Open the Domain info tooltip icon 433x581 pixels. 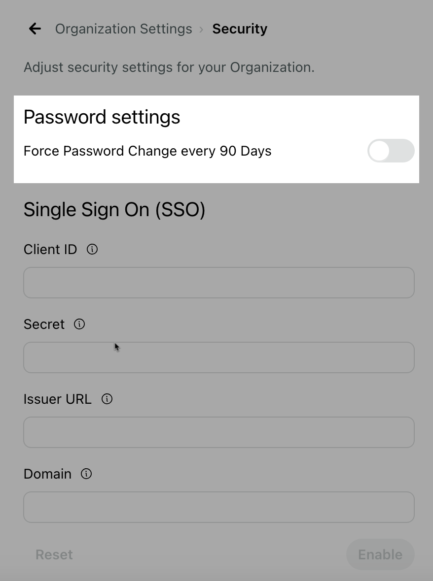[x=86, y=474]
